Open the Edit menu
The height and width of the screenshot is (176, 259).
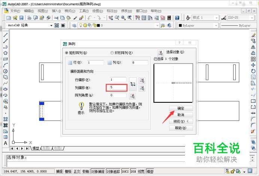tap(29, 11)
